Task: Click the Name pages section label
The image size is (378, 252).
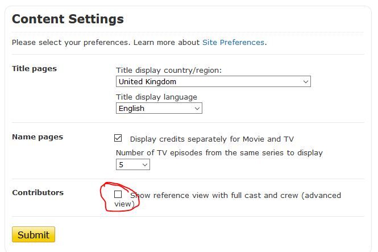Action: tap(37, 137)
